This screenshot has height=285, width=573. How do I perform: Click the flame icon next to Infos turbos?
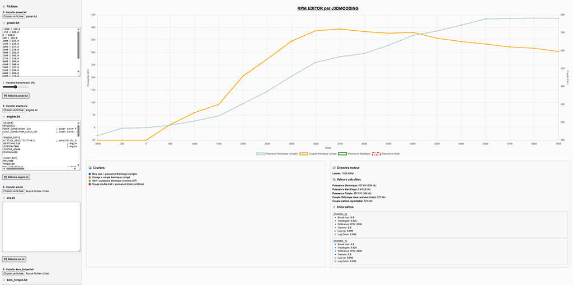pyautogui.click(x=335, y=207)
